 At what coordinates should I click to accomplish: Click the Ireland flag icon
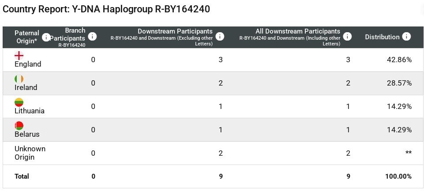pyautogui.click(x=19, y=79)
